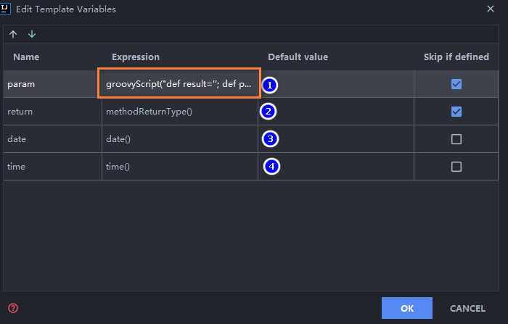Image resolution: width=508 pixels, height=324 pixels.
Task: Edit the groovyScript expression field
Action: point(179,84)
